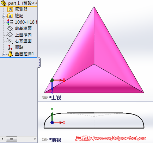Click the 疊層拉伸1 loft feature icon
Viewport: 153px width, 143px height.
(10, 54)
